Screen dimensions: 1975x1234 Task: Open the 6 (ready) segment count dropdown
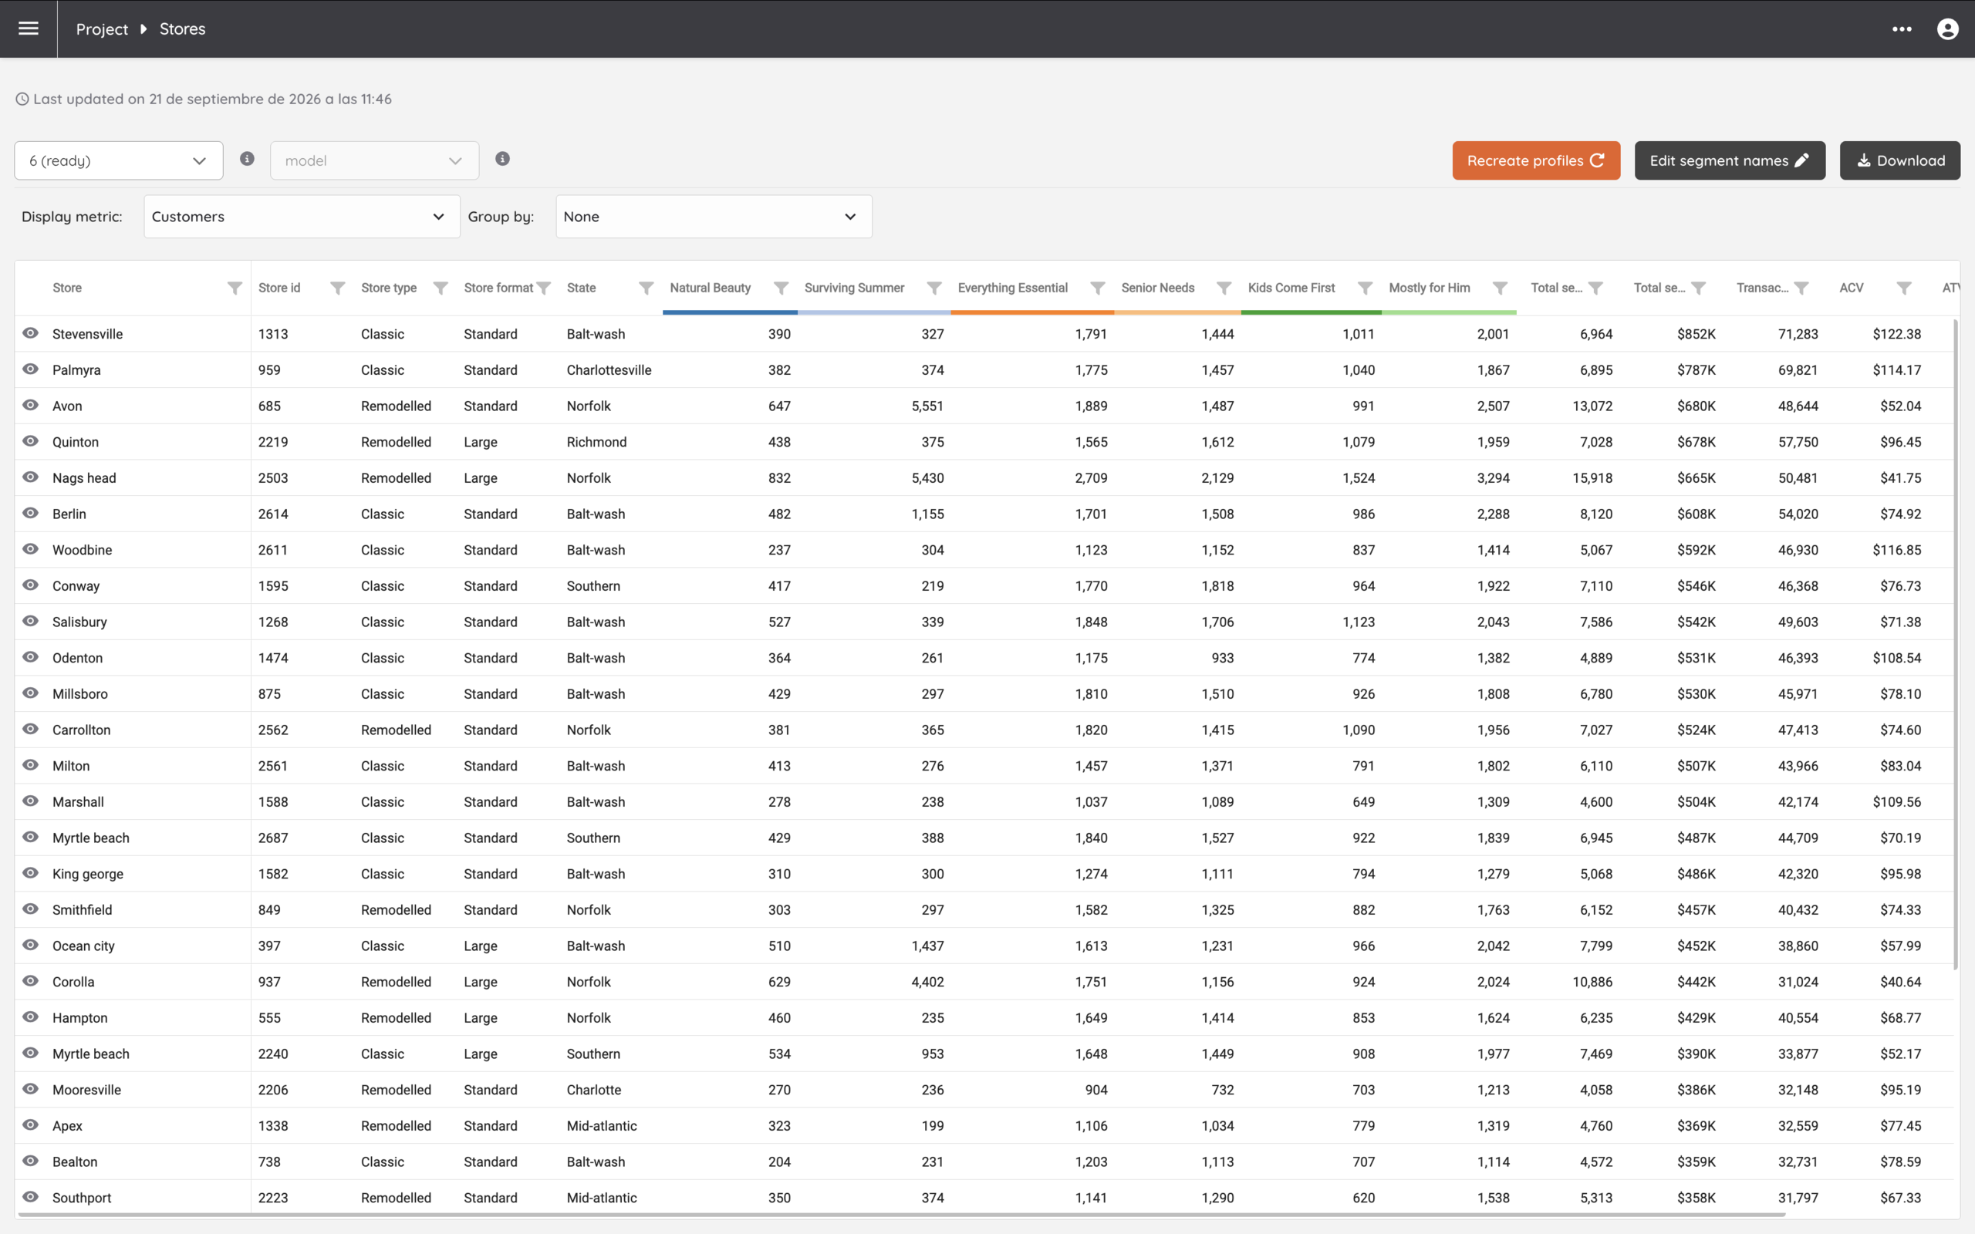coord(118,160)
